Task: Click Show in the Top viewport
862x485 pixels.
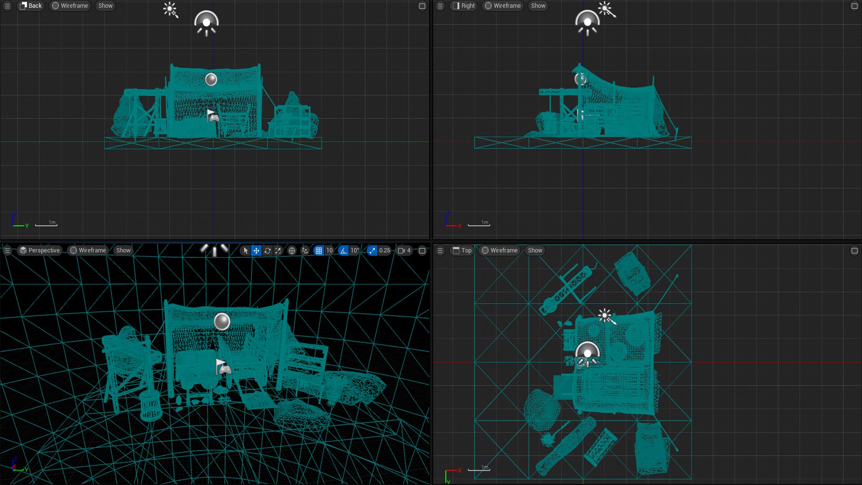Action: click(535, 251)
